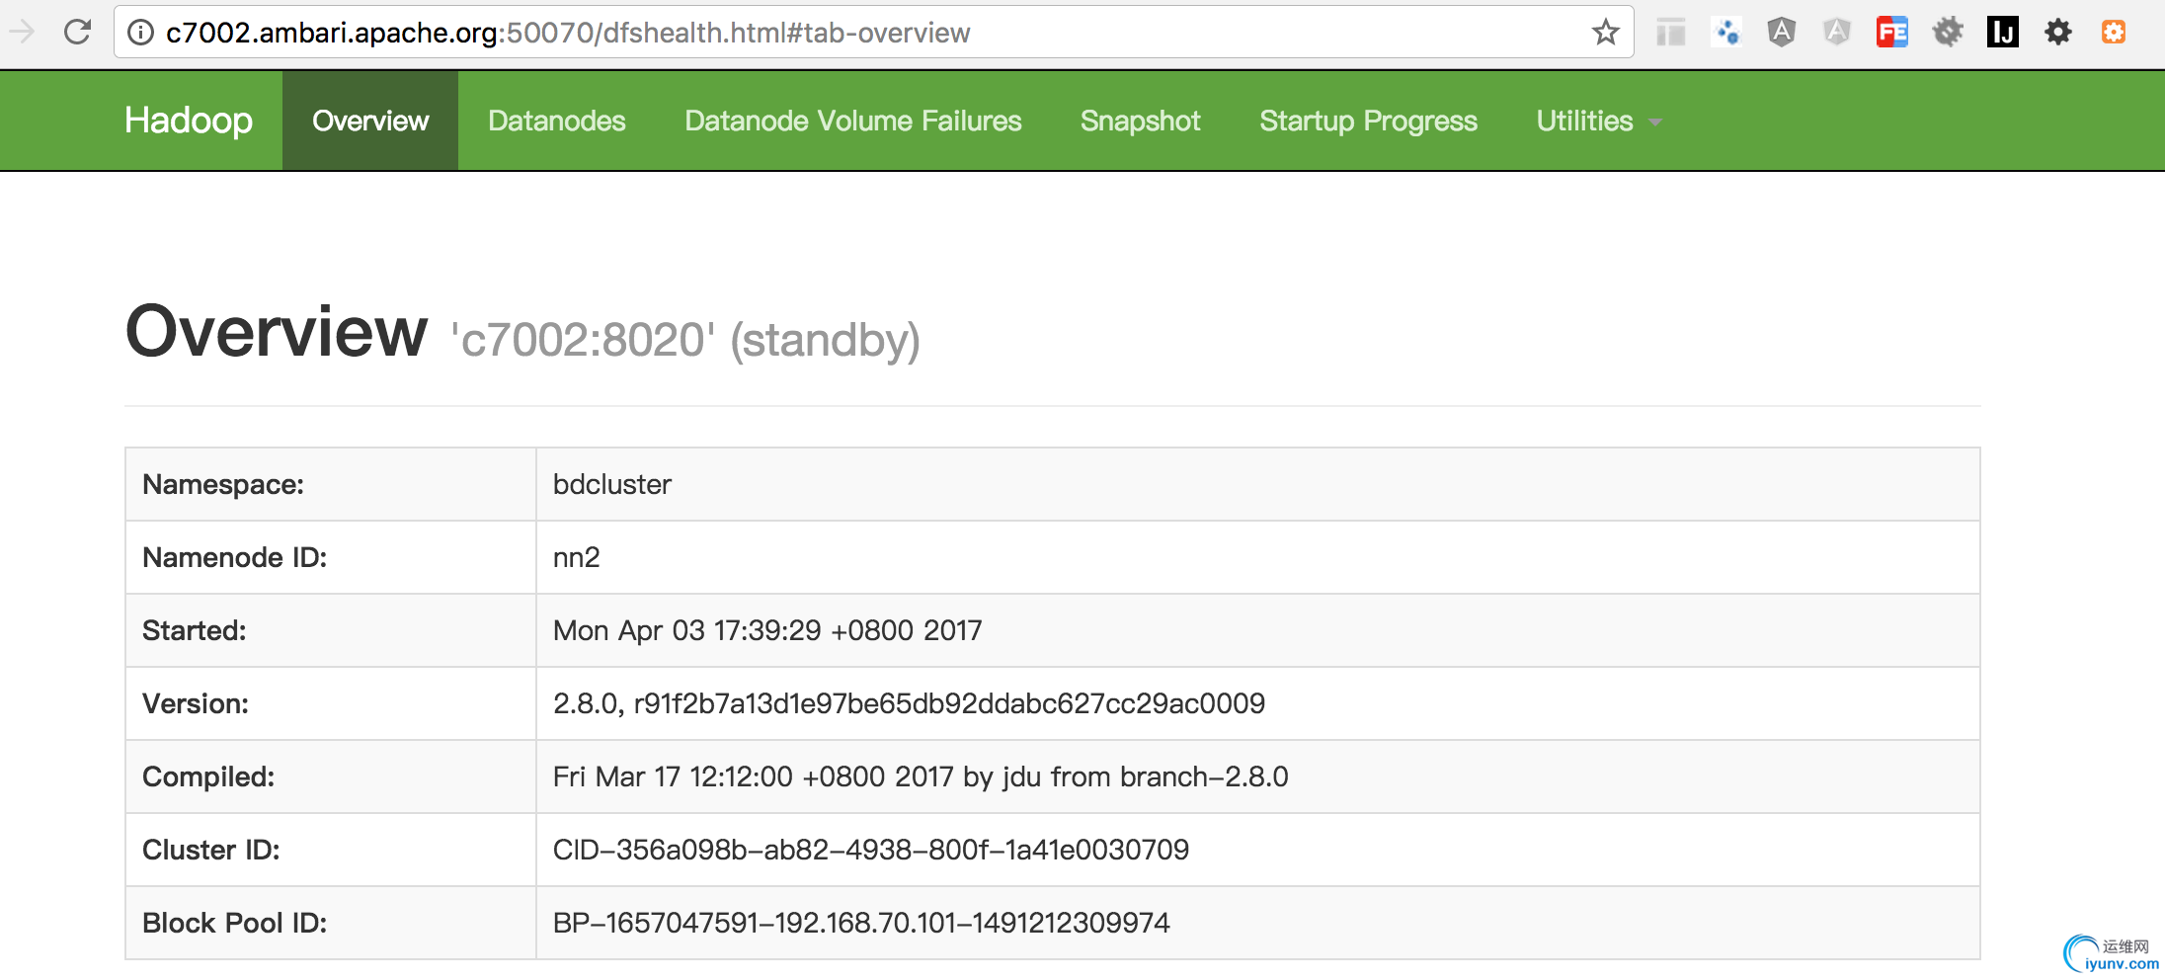Open Datanode Volume Failures tab

(853, 121)
